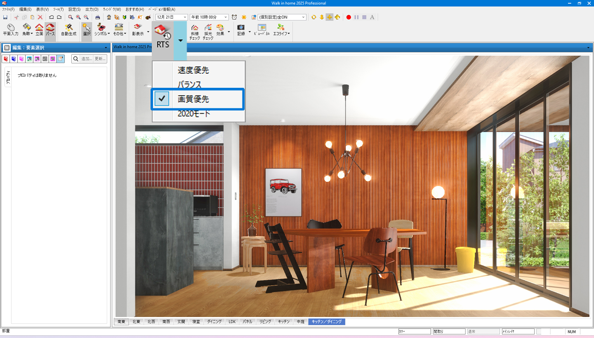
Task: Open the 表示(V) menu
Action: click(x=42, y=9)
